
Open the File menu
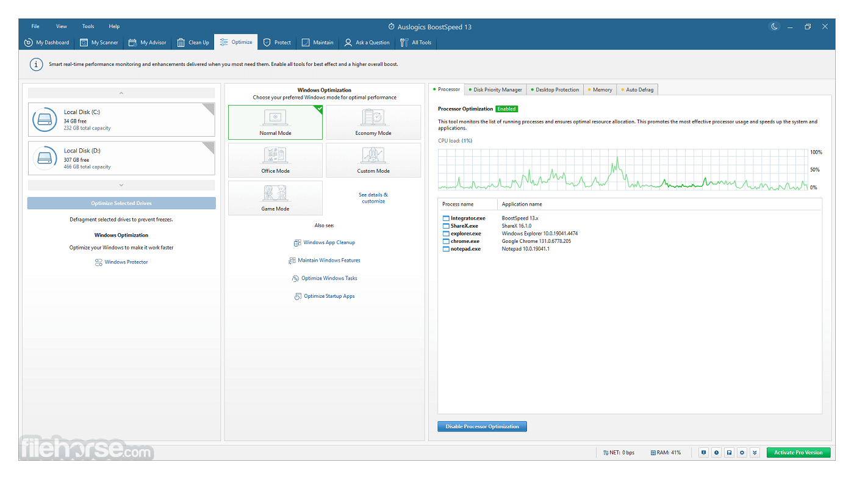[x=35, y=26]
